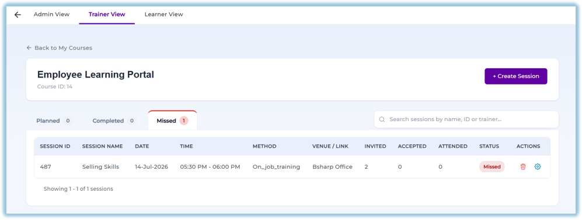The height and width of the screenshot is (220, 582).
Task: Click the DATE column header
Action: pyautogui.click(x=142, y=146)
